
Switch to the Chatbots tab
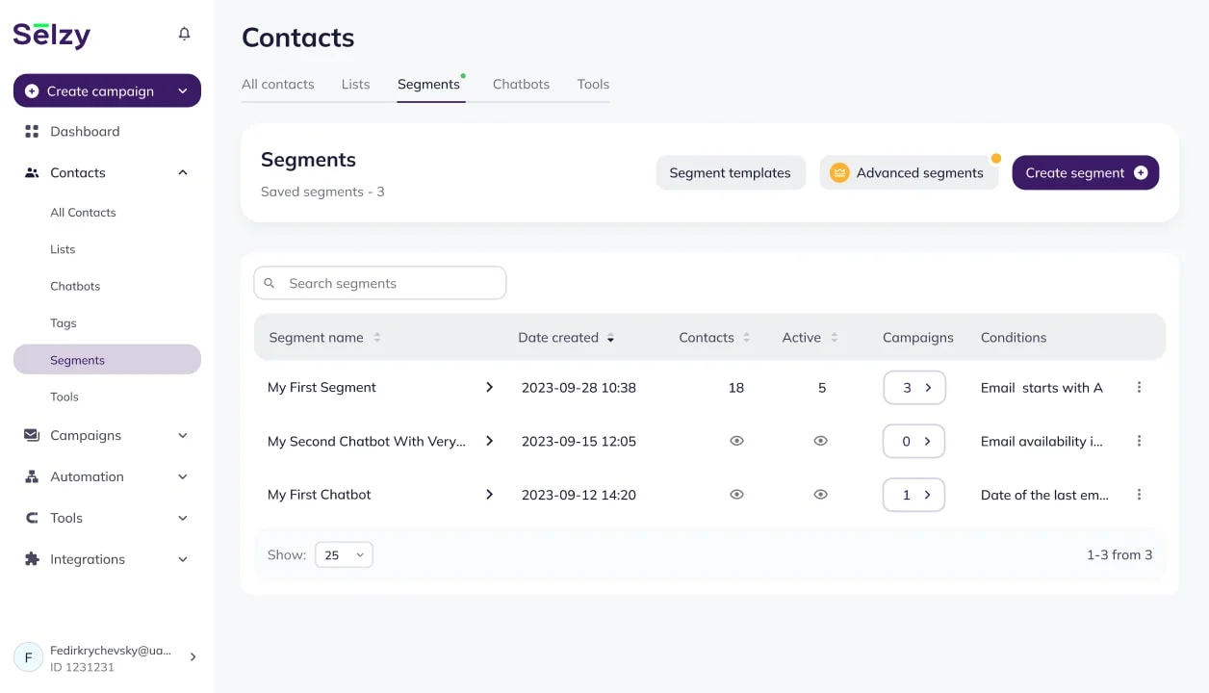pyautogui.click(x=521, y=84)
